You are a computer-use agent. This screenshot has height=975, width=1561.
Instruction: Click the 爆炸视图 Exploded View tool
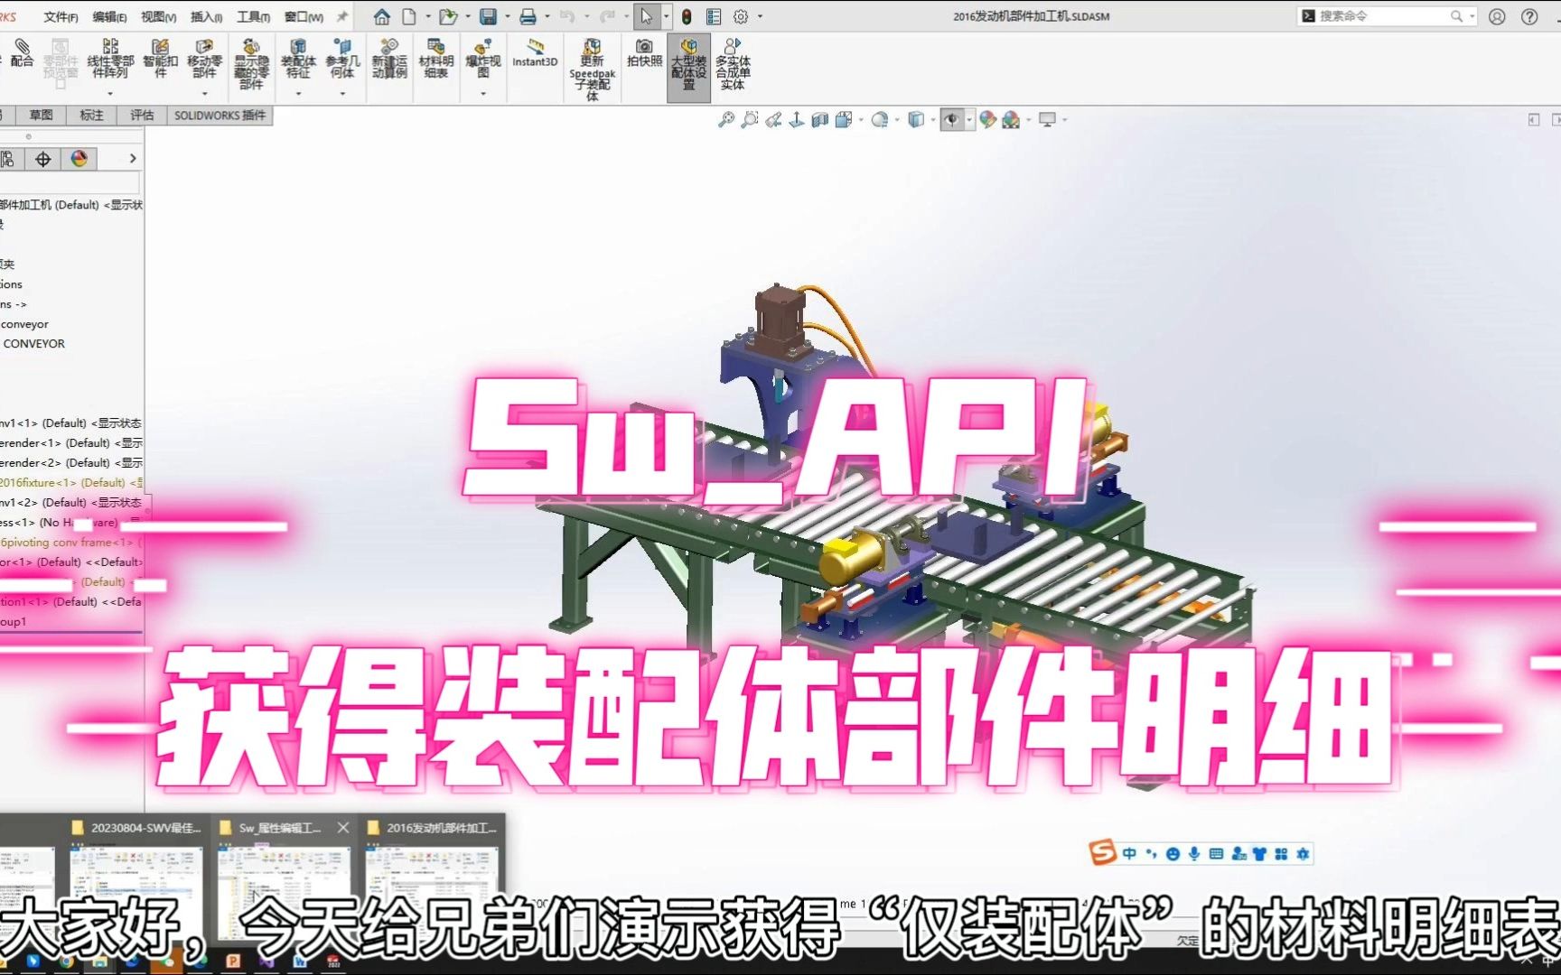483,60
